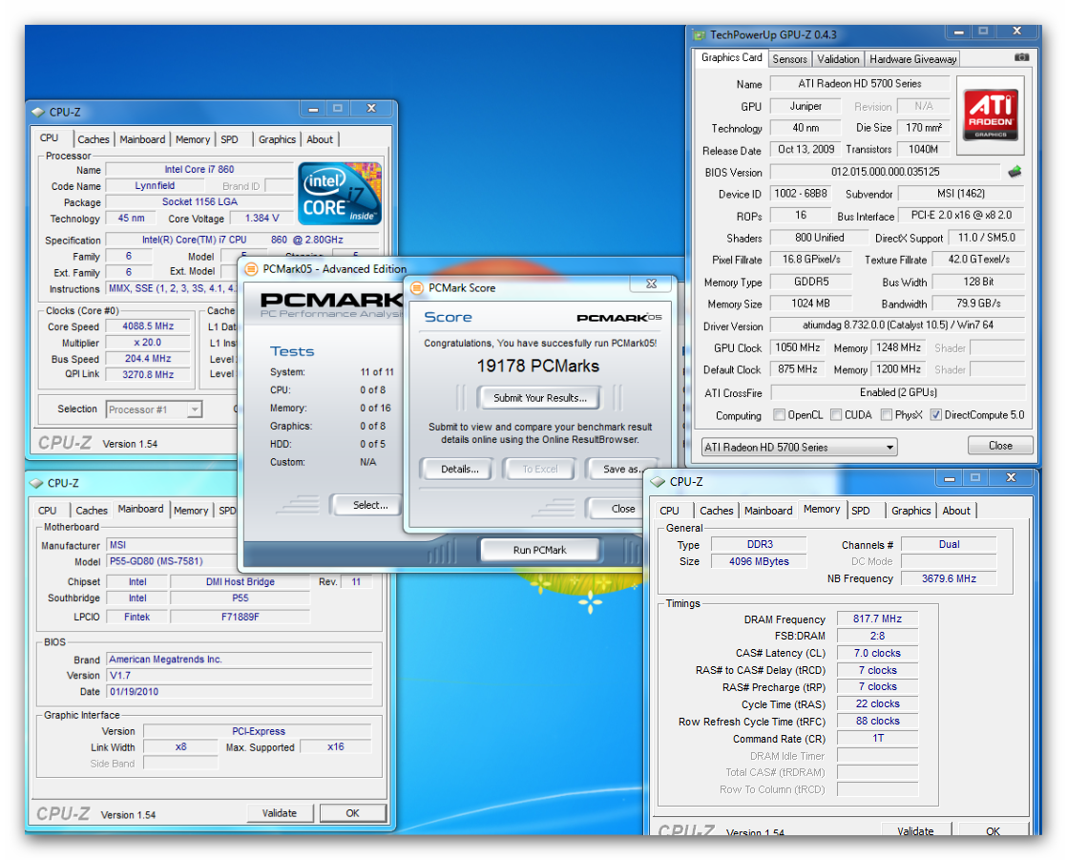The width and height of the screenshot is (1067, 860).
Task: Open SPD tab in the CPU-Z Memory window
Action: click(x=860, y=511)
